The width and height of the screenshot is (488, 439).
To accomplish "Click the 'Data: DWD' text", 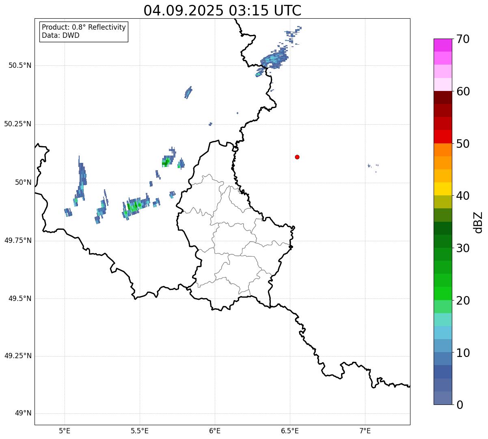I will [60, 35].
